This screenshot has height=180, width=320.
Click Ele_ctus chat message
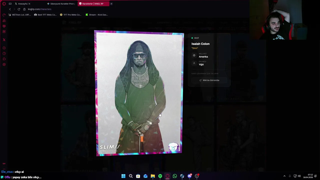click(x=12, y=172)
